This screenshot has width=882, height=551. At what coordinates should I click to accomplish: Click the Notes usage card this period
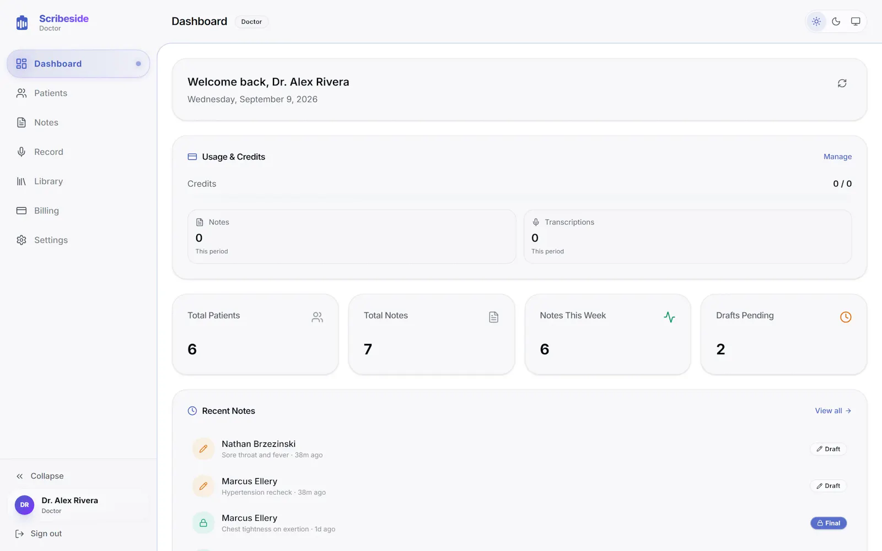coord(352,236)
